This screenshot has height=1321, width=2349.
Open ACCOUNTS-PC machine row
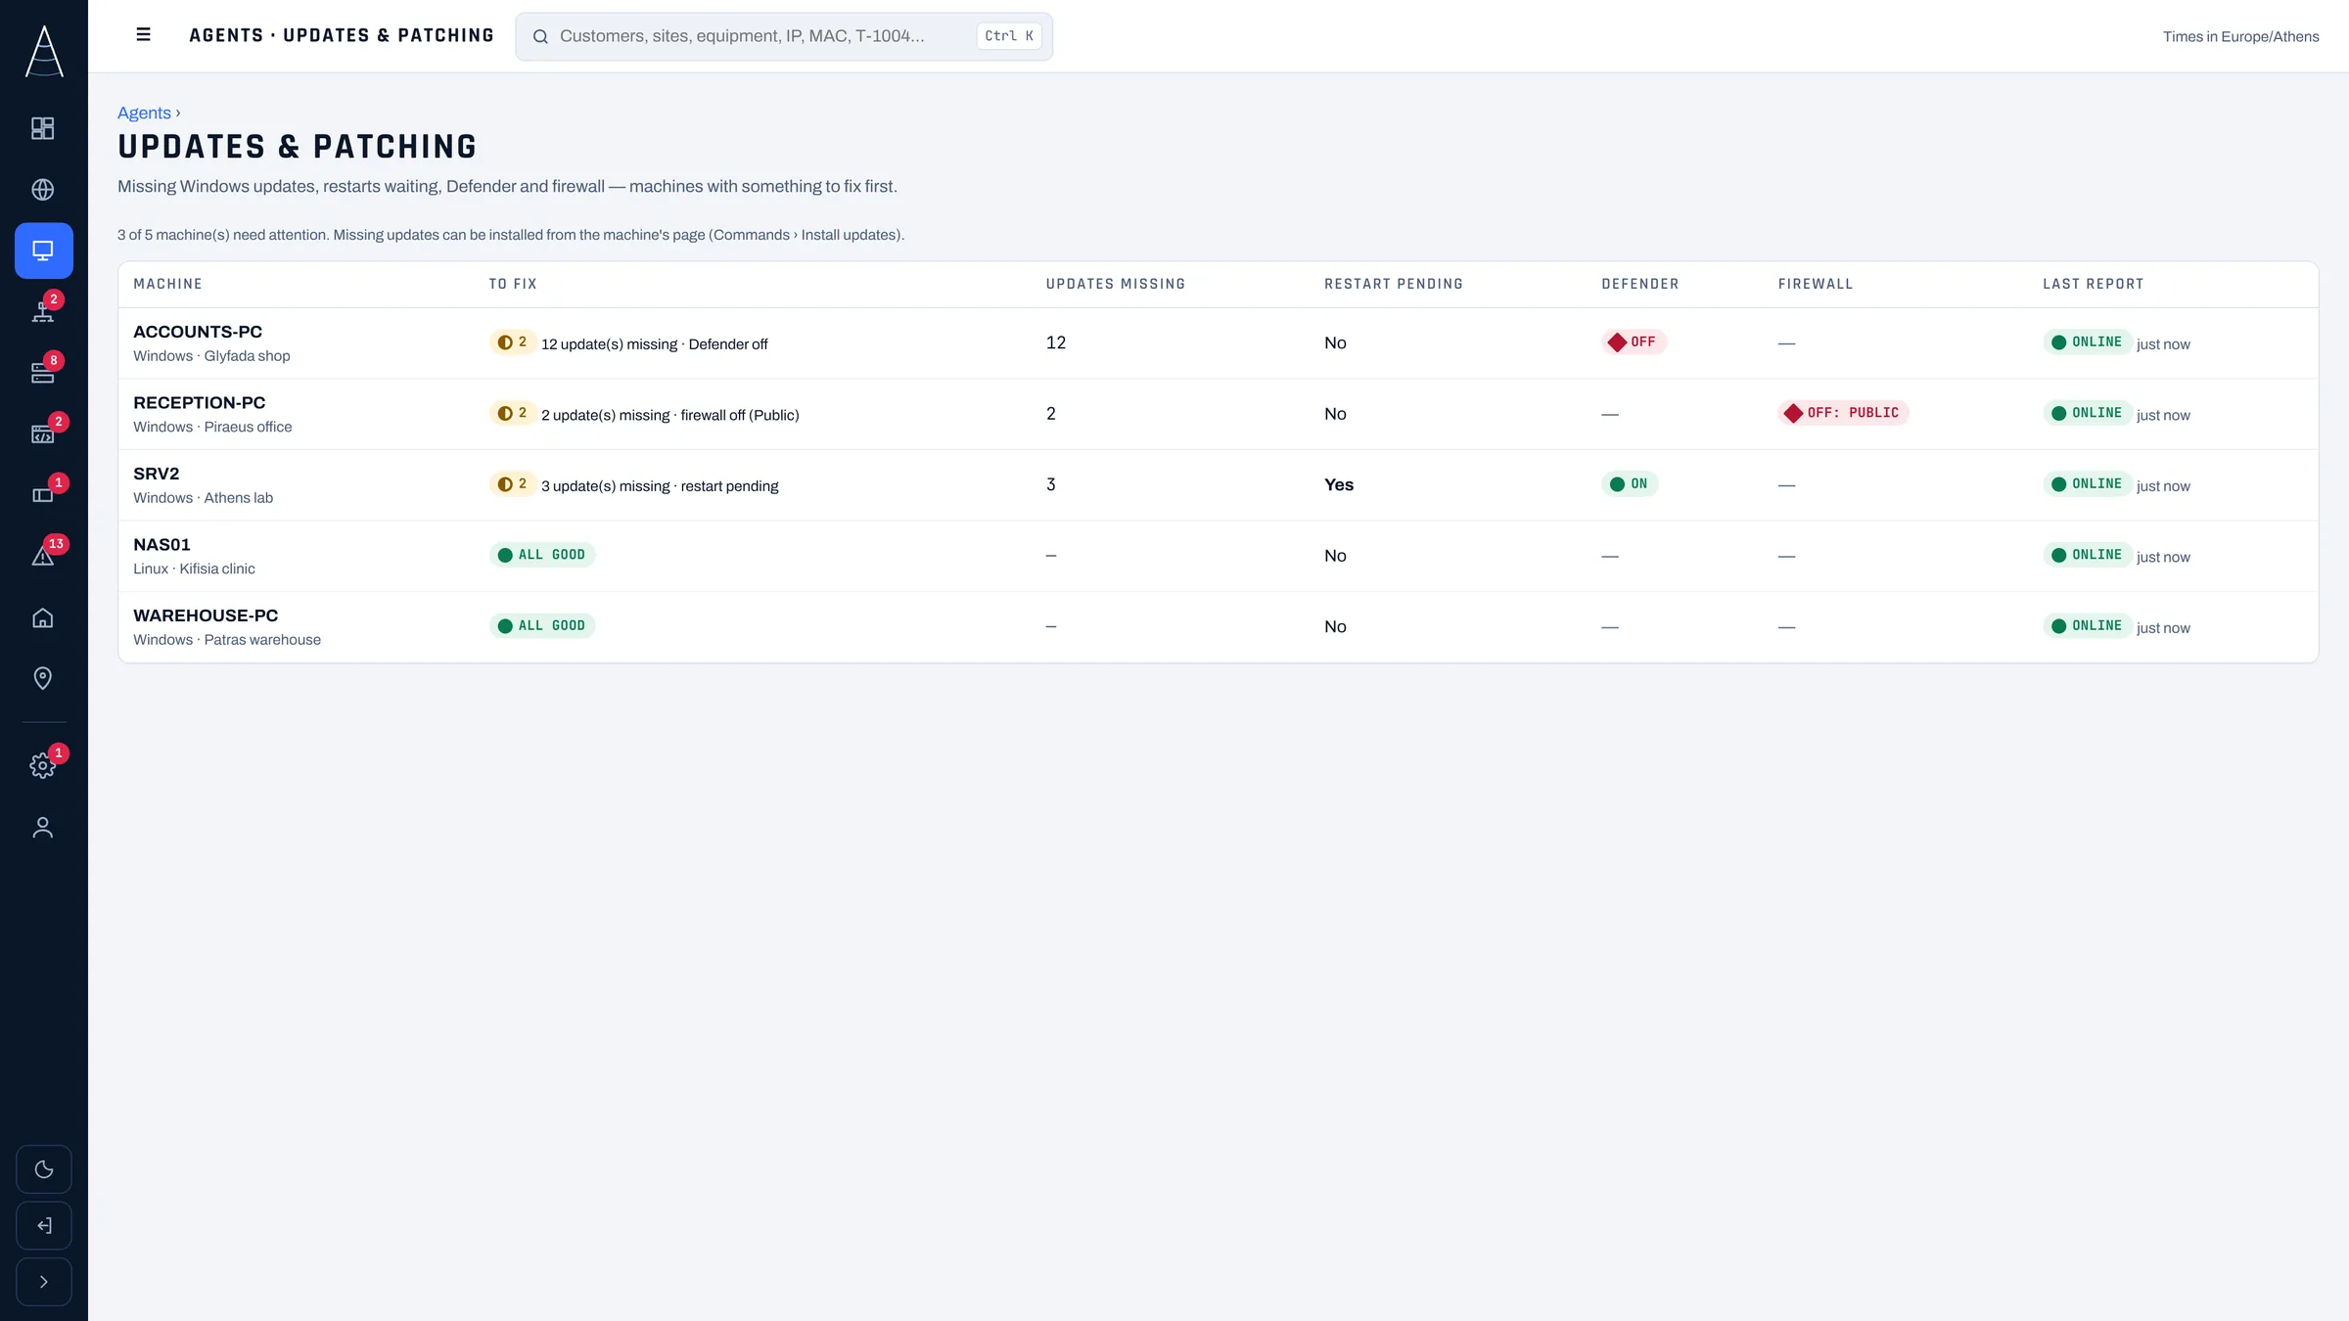(x=1218, y=343)
